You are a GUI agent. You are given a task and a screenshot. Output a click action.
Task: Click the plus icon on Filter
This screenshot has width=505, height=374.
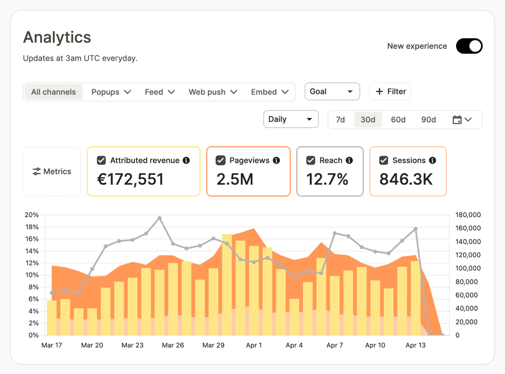tap(379, 92)
